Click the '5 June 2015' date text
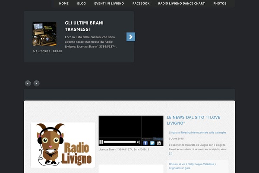259x173 pixels. (x=176, y=138)
